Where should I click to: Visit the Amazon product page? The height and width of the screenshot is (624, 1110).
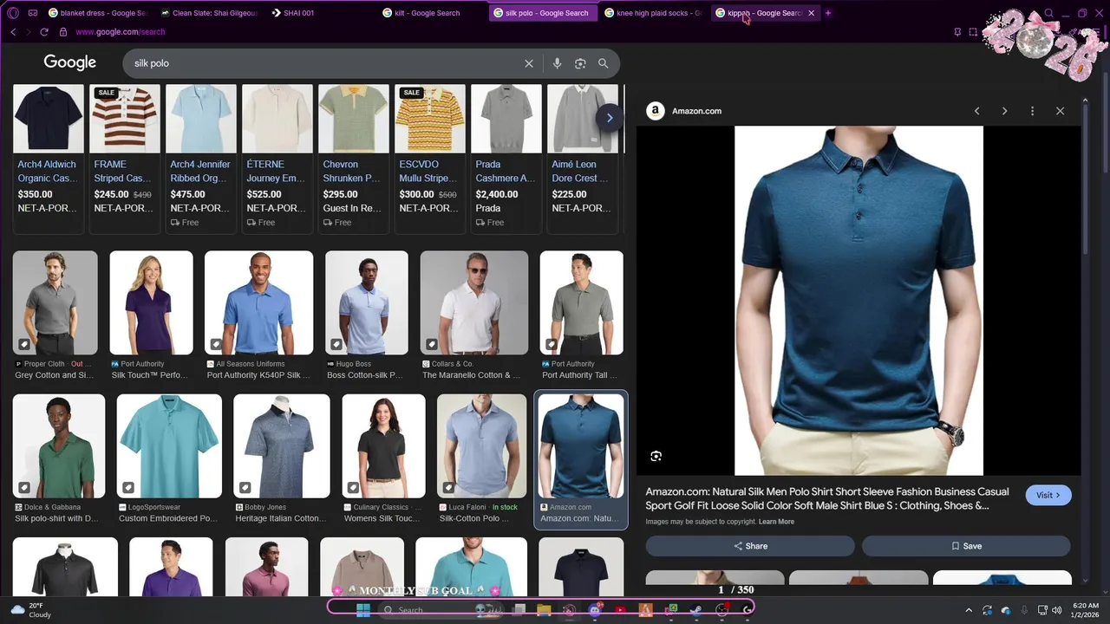tap(1048, 495)
